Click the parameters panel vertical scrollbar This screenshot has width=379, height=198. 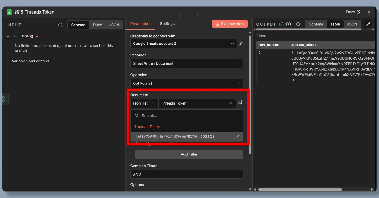[250, 95]
